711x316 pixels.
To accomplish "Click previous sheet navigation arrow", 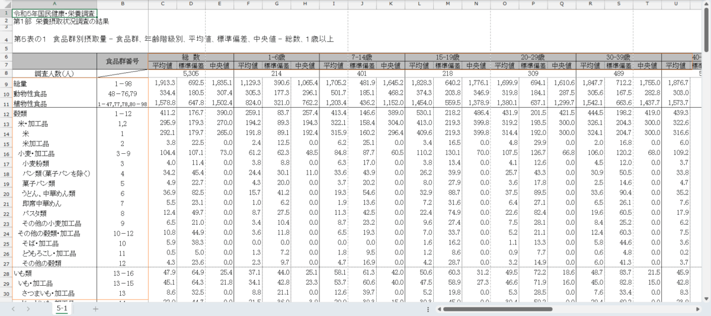I will (14, 309).
